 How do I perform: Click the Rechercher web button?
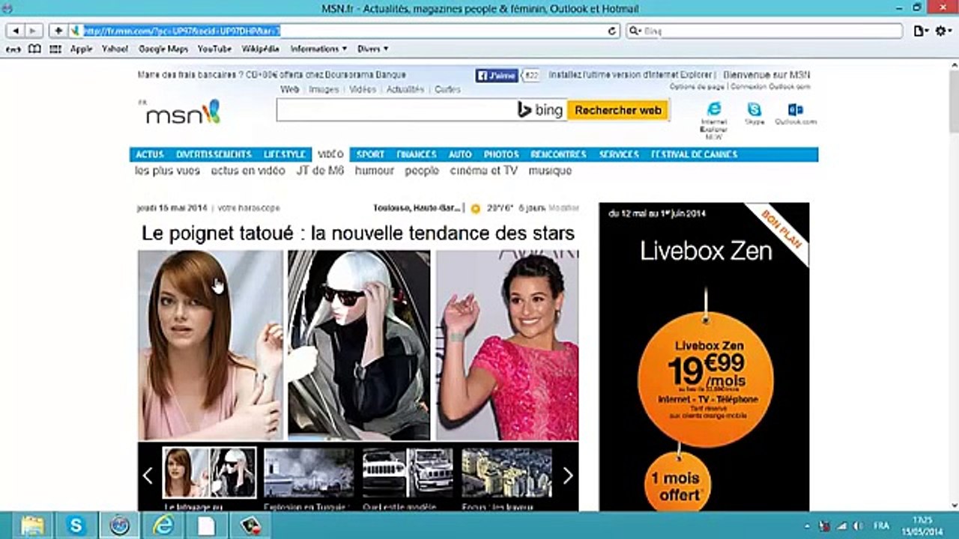617,110
